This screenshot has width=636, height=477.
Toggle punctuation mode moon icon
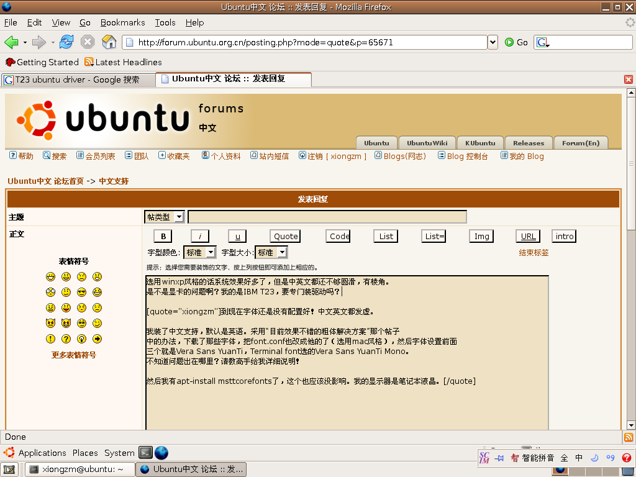tap(594, 458)
